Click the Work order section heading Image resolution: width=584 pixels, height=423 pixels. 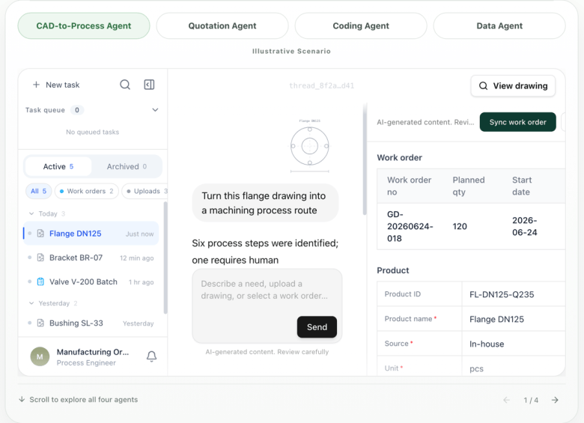pyautogui.click(x=399, y=157)
